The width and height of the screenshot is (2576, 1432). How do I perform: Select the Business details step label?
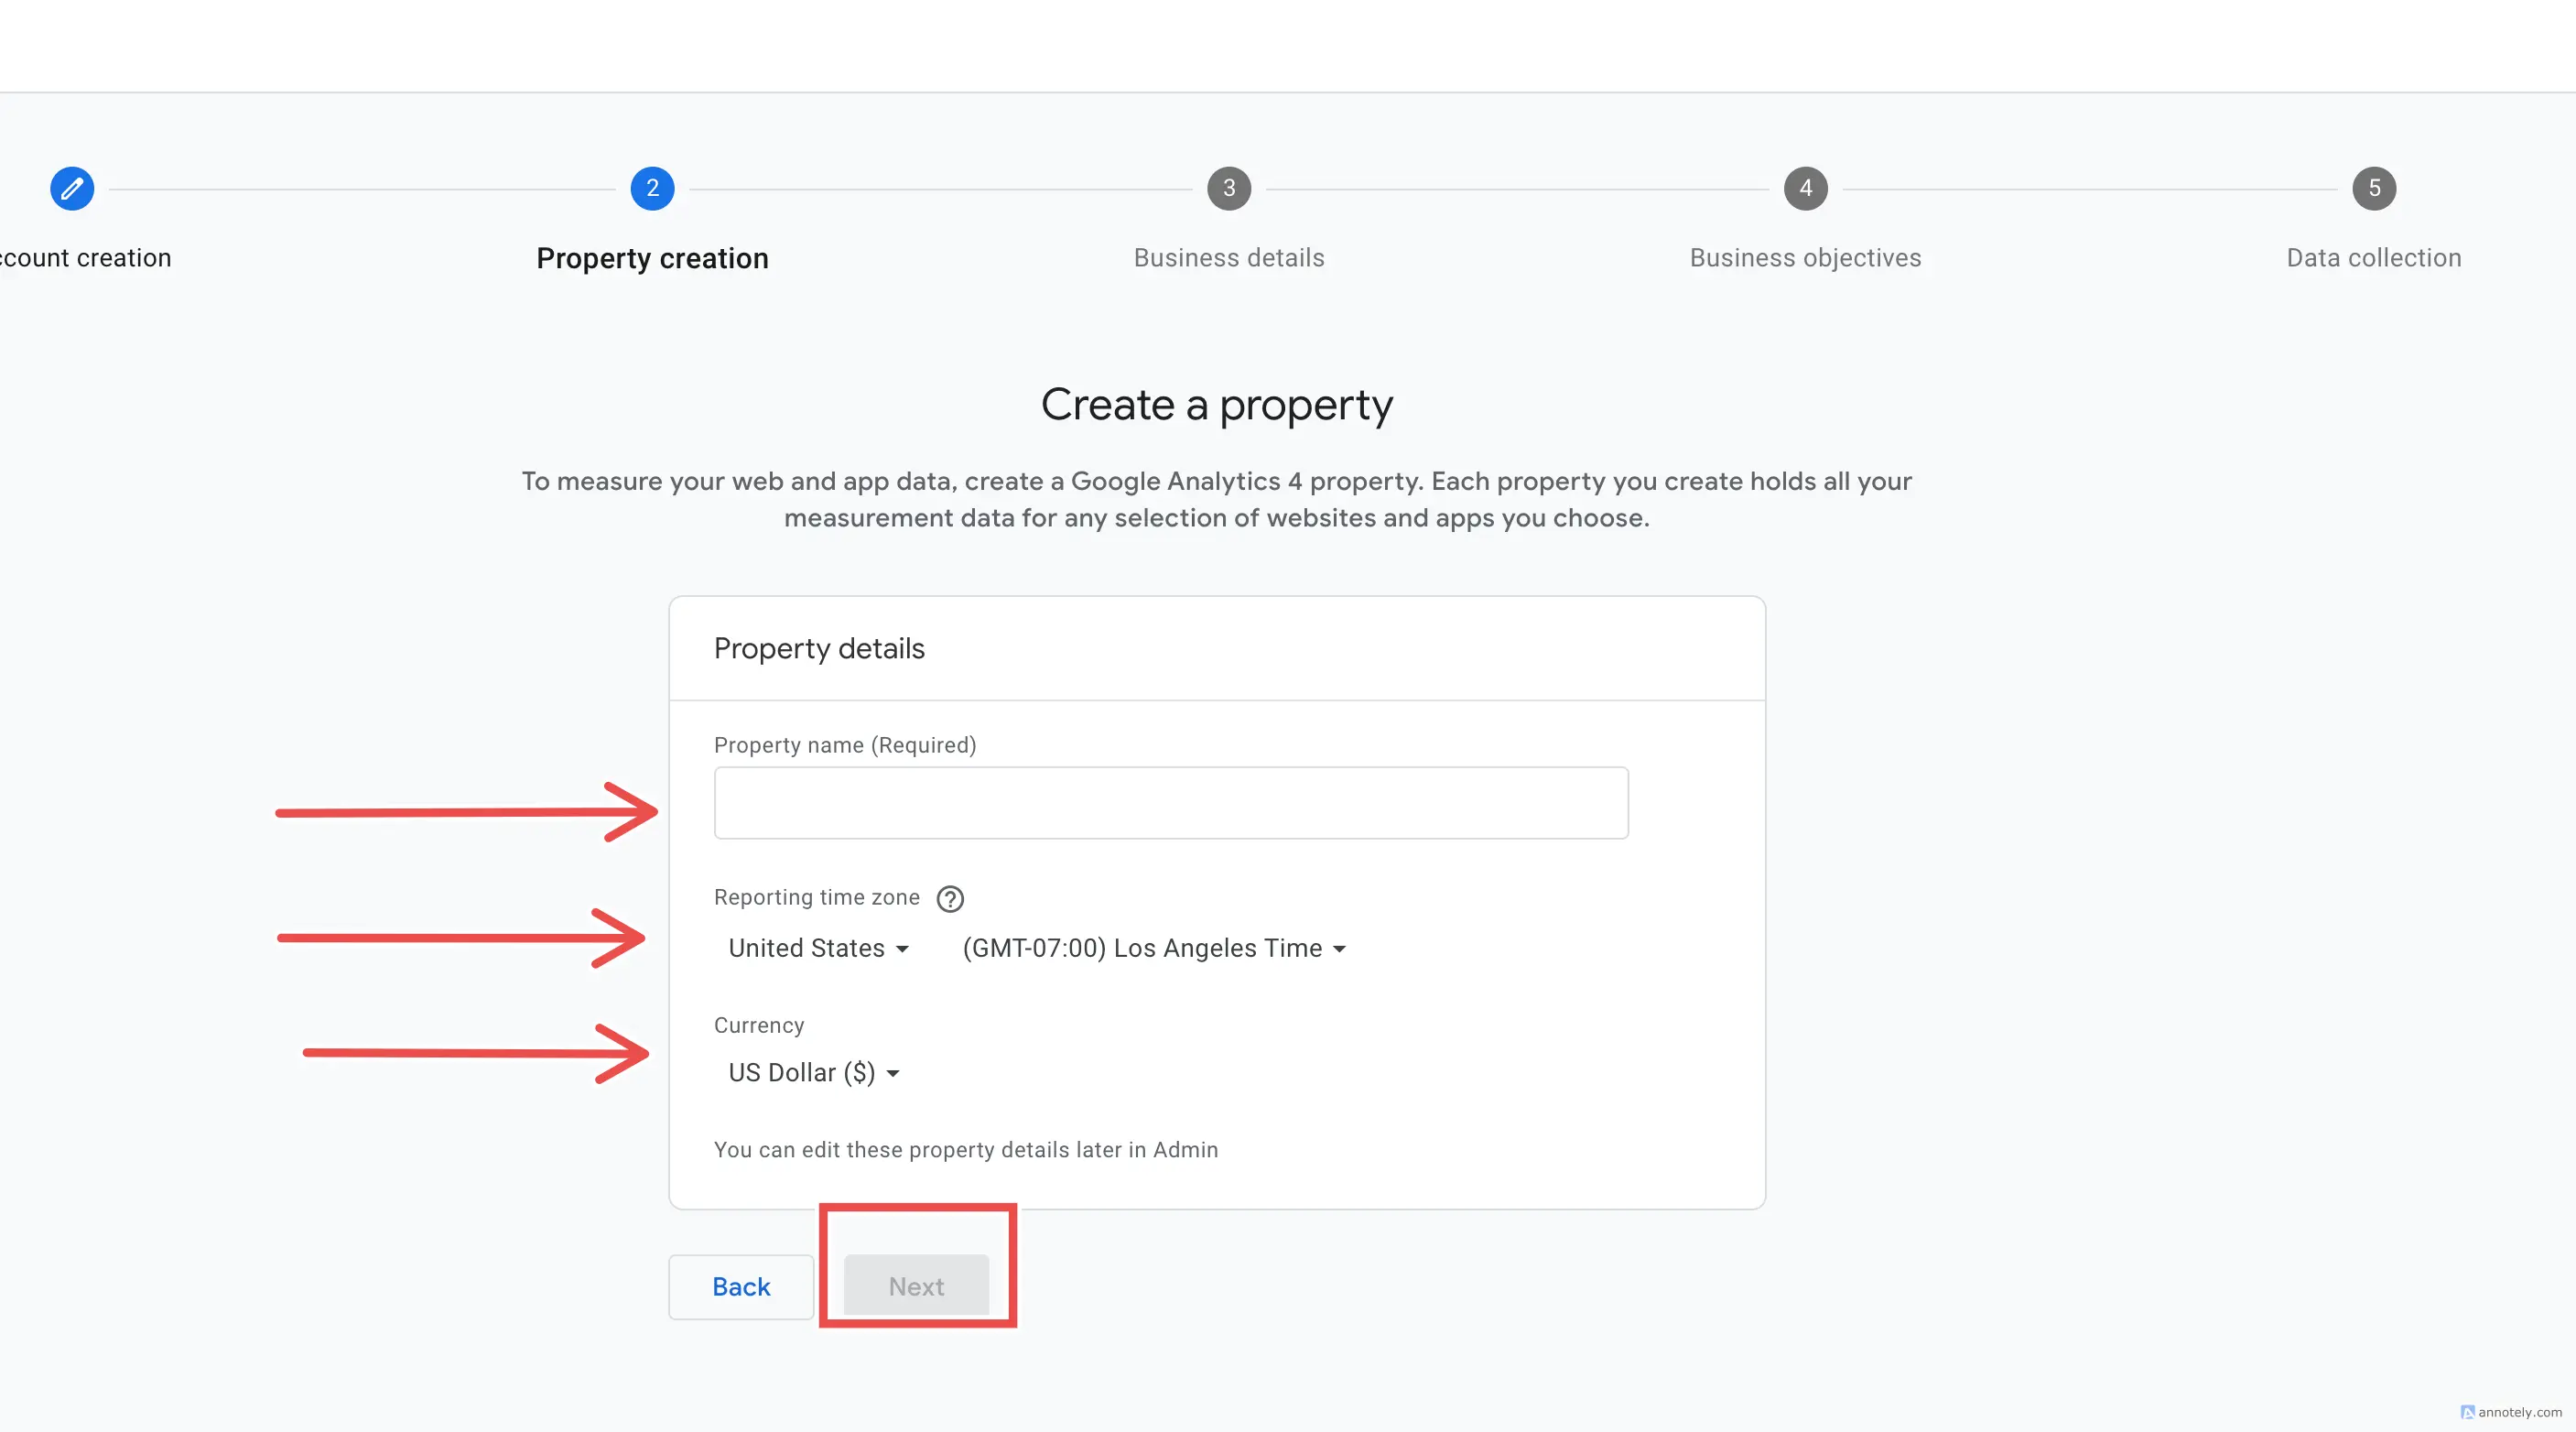pyautogui.click(x=1228, y=258)
